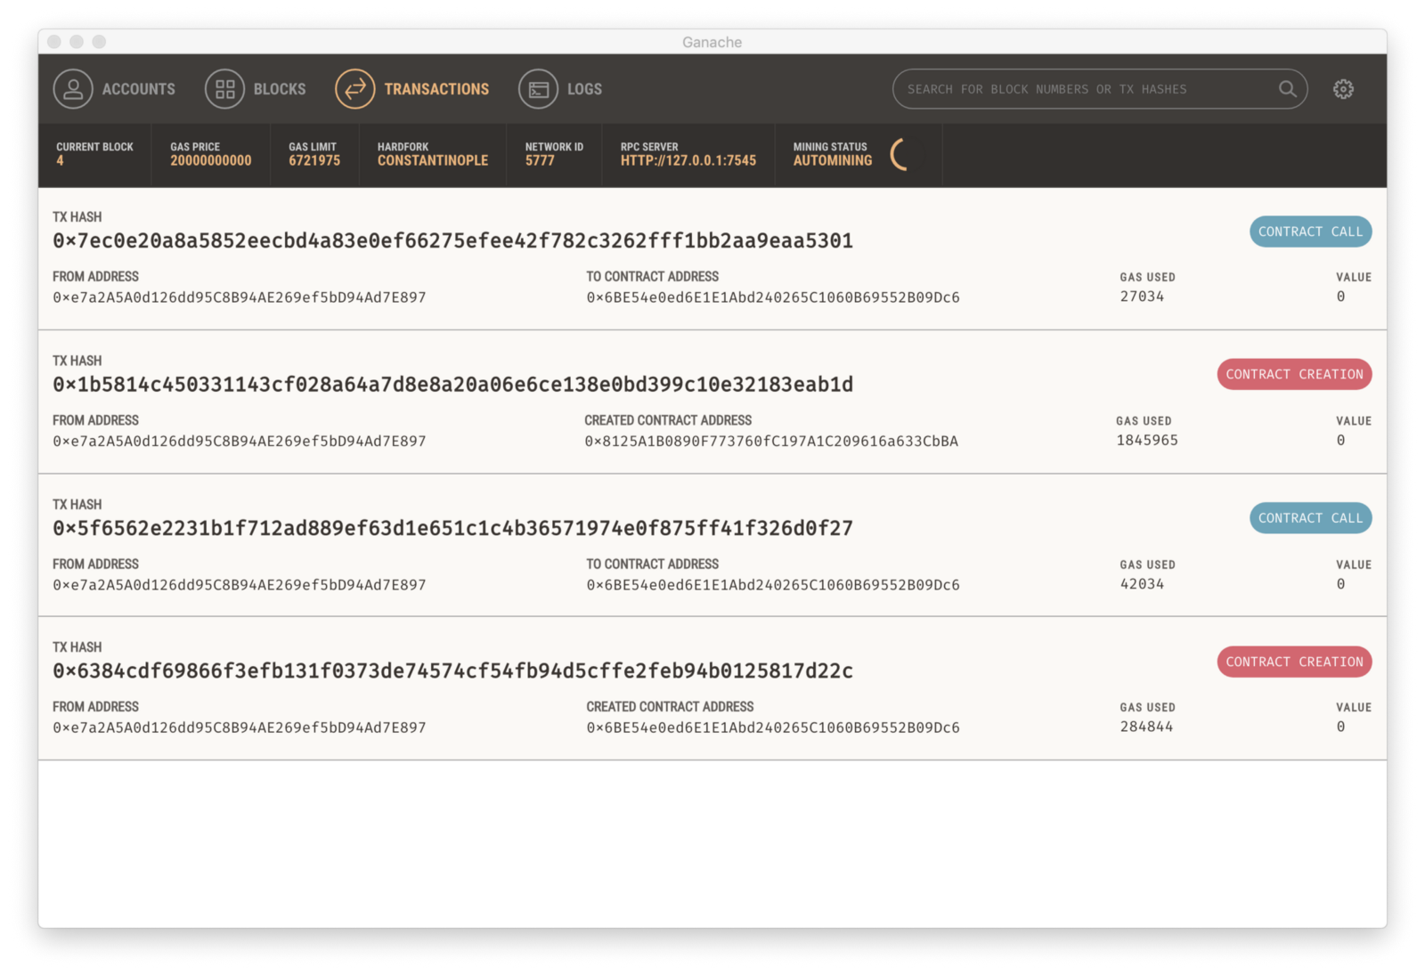
Task: Click the Logs terminal icon
Action: (538, 89)
